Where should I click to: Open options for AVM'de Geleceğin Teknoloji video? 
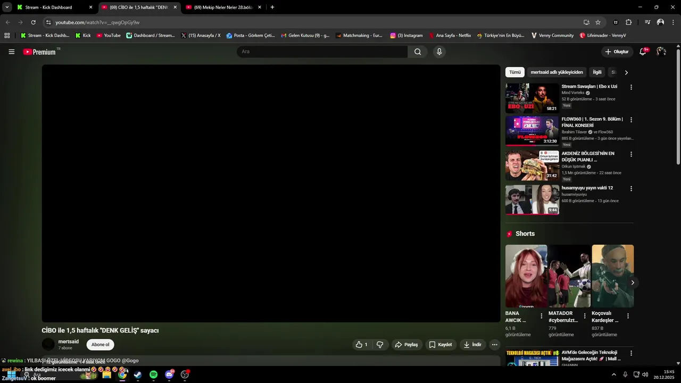point(631,353)
